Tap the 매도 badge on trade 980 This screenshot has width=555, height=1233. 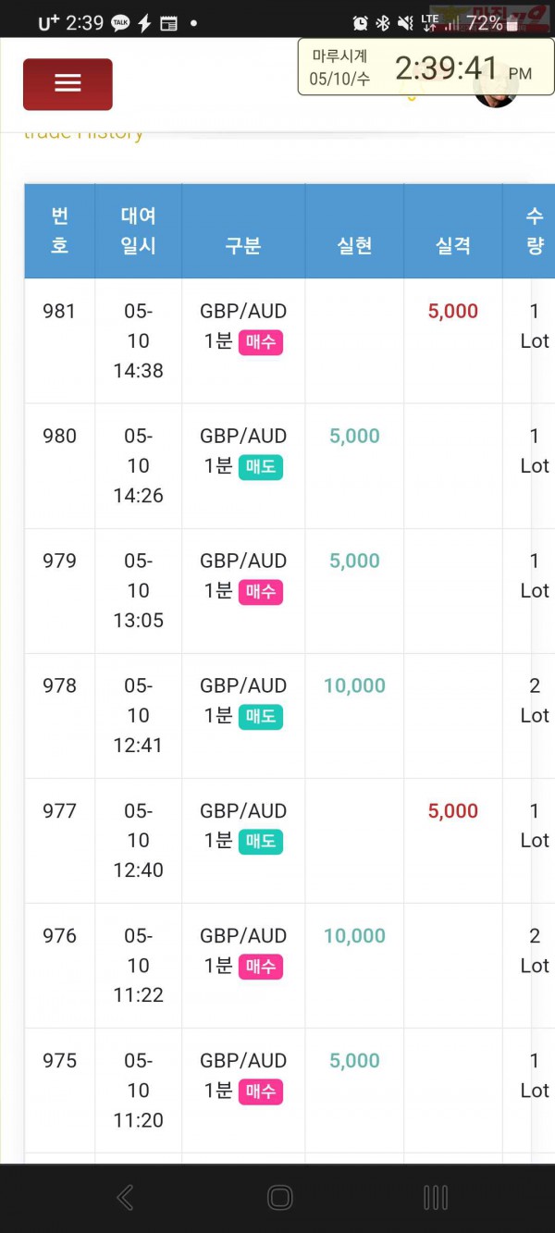click(261, 467)
